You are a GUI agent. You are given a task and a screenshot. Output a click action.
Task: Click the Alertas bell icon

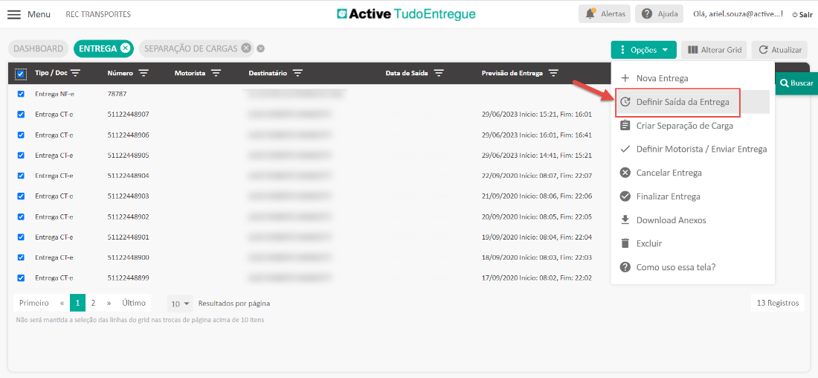590,13
